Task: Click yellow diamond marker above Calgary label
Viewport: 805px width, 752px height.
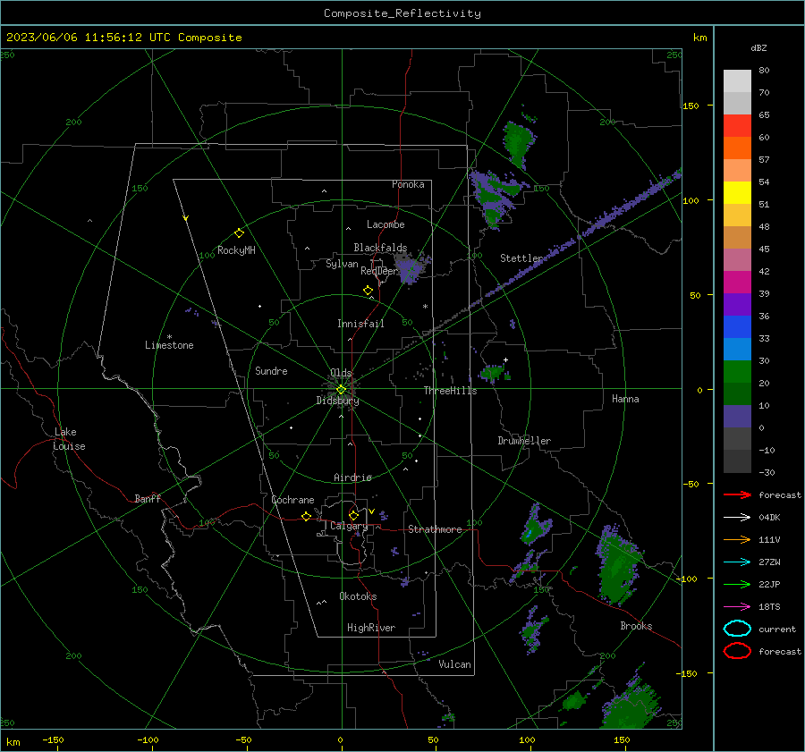Action: [x=353, y=515]
